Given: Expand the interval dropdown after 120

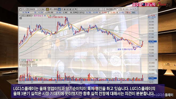Looking at the screenshot, I should (103, 9).
